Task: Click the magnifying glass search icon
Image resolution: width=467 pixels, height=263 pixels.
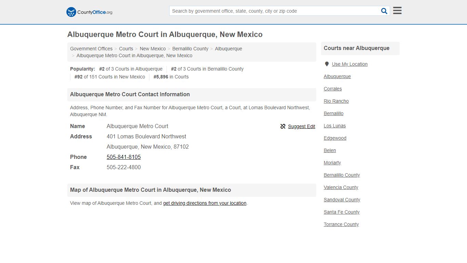Action: click(x=384, y=11)
